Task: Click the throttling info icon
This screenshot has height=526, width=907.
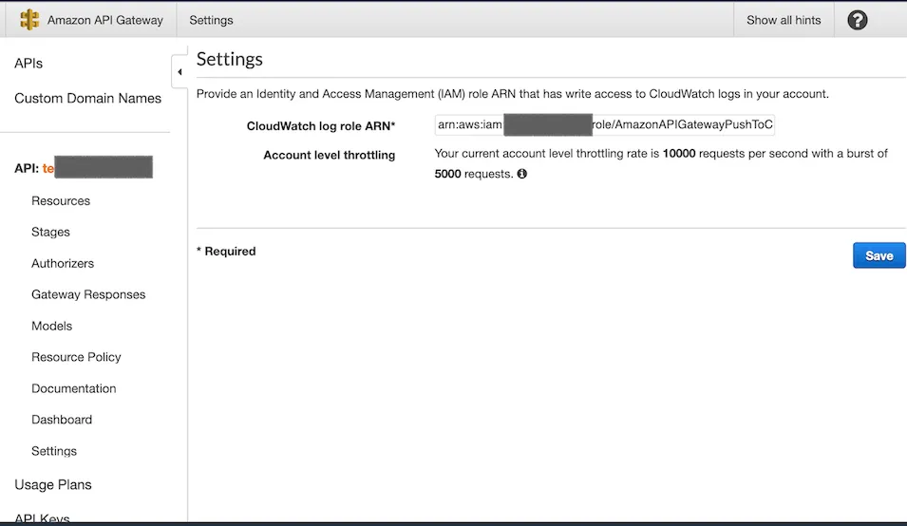Action: click(x=521, y=174)
